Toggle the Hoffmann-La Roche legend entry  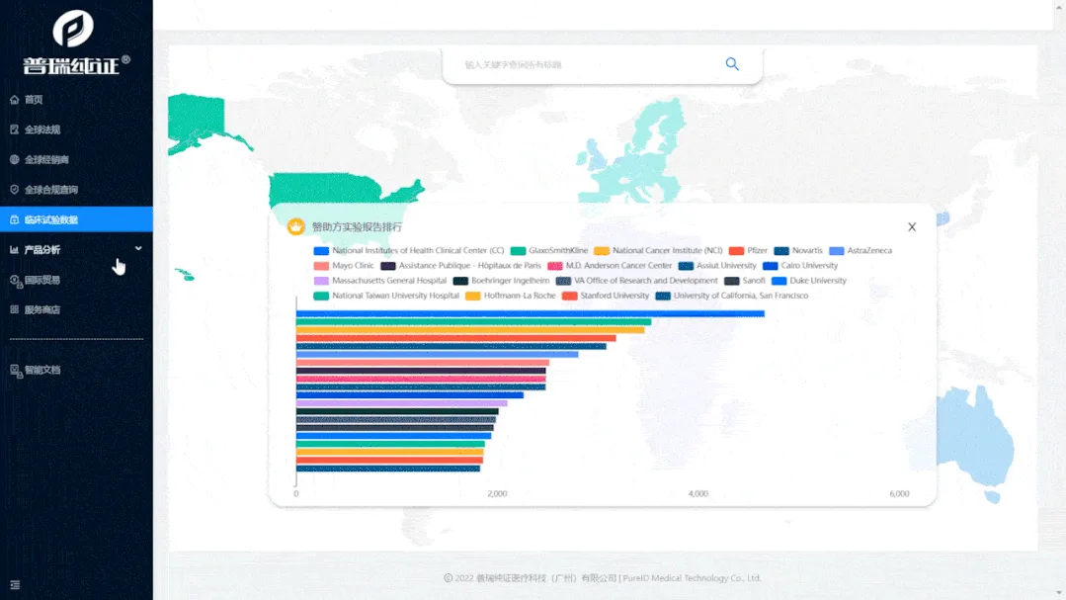coord(511,296)
